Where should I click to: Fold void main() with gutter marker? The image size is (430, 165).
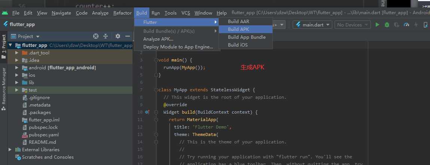(x=156, y=60)
